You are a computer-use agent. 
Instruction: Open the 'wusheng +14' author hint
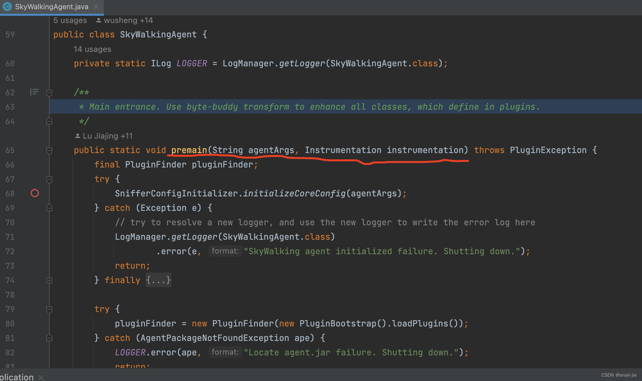coord(125,20)
